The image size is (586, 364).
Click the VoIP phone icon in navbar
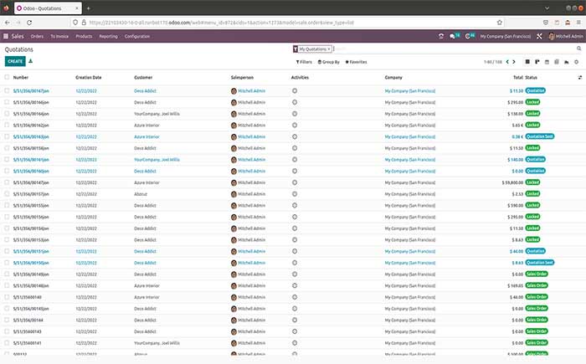[441, 36]
